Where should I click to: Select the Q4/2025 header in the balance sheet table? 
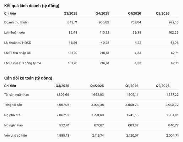click(97, 86)
